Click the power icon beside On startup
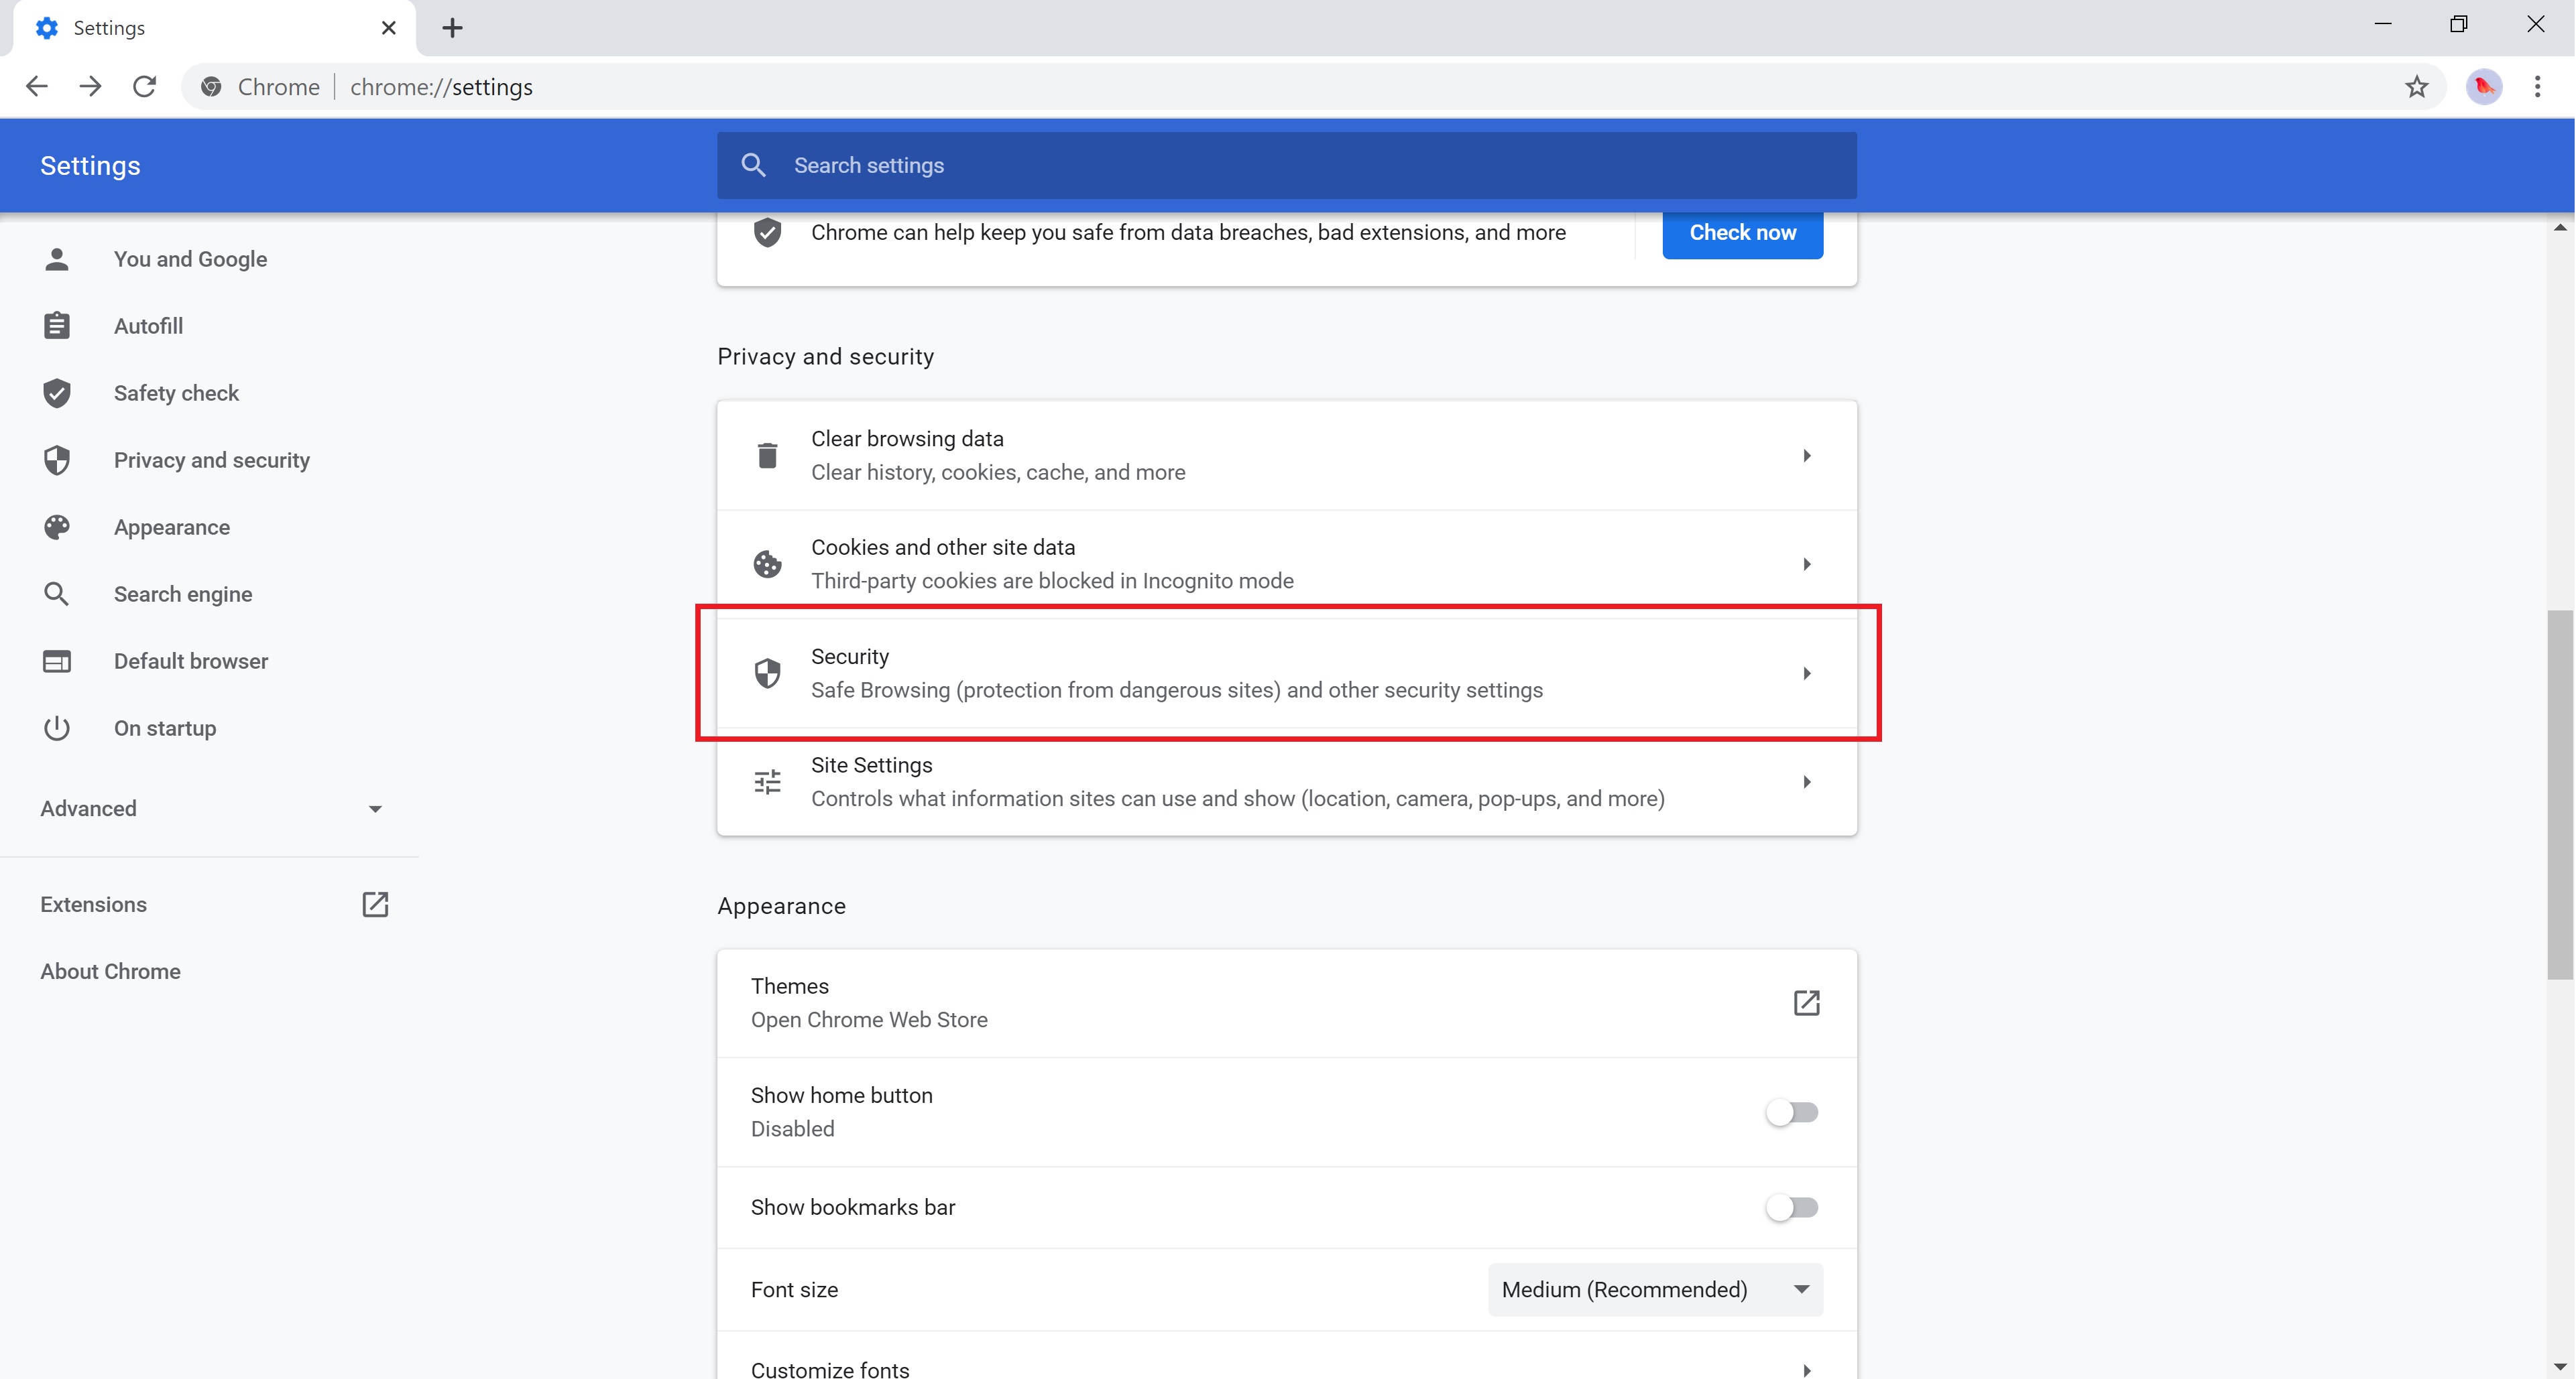 point(57,728)
